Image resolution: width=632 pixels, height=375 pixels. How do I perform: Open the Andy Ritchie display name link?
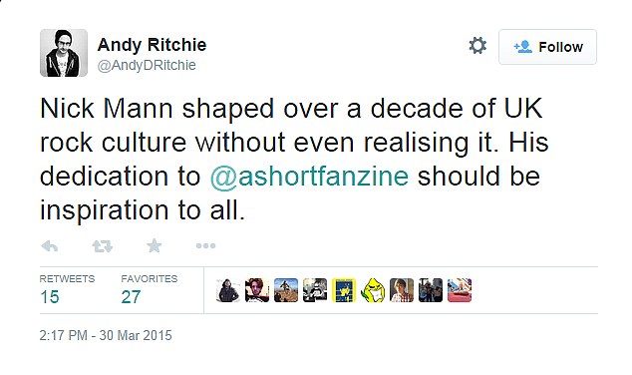click(152, 44)
